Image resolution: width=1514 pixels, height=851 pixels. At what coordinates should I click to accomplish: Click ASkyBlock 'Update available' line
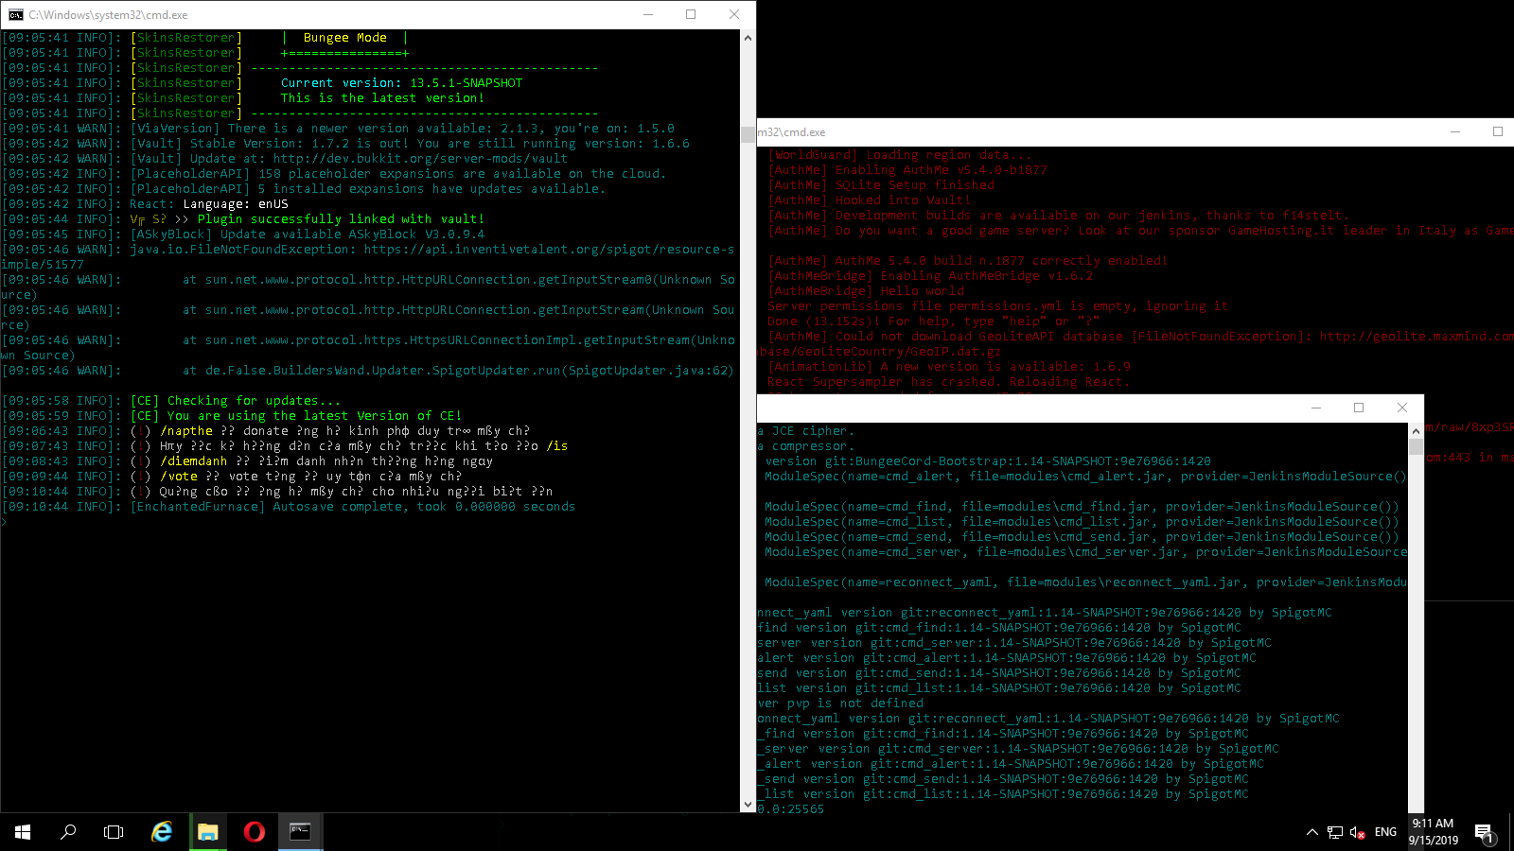click(243, 234)
